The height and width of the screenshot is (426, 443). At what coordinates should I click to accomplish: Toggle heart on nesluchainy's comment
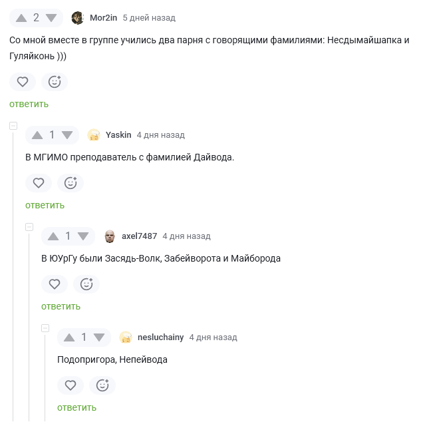71,385
